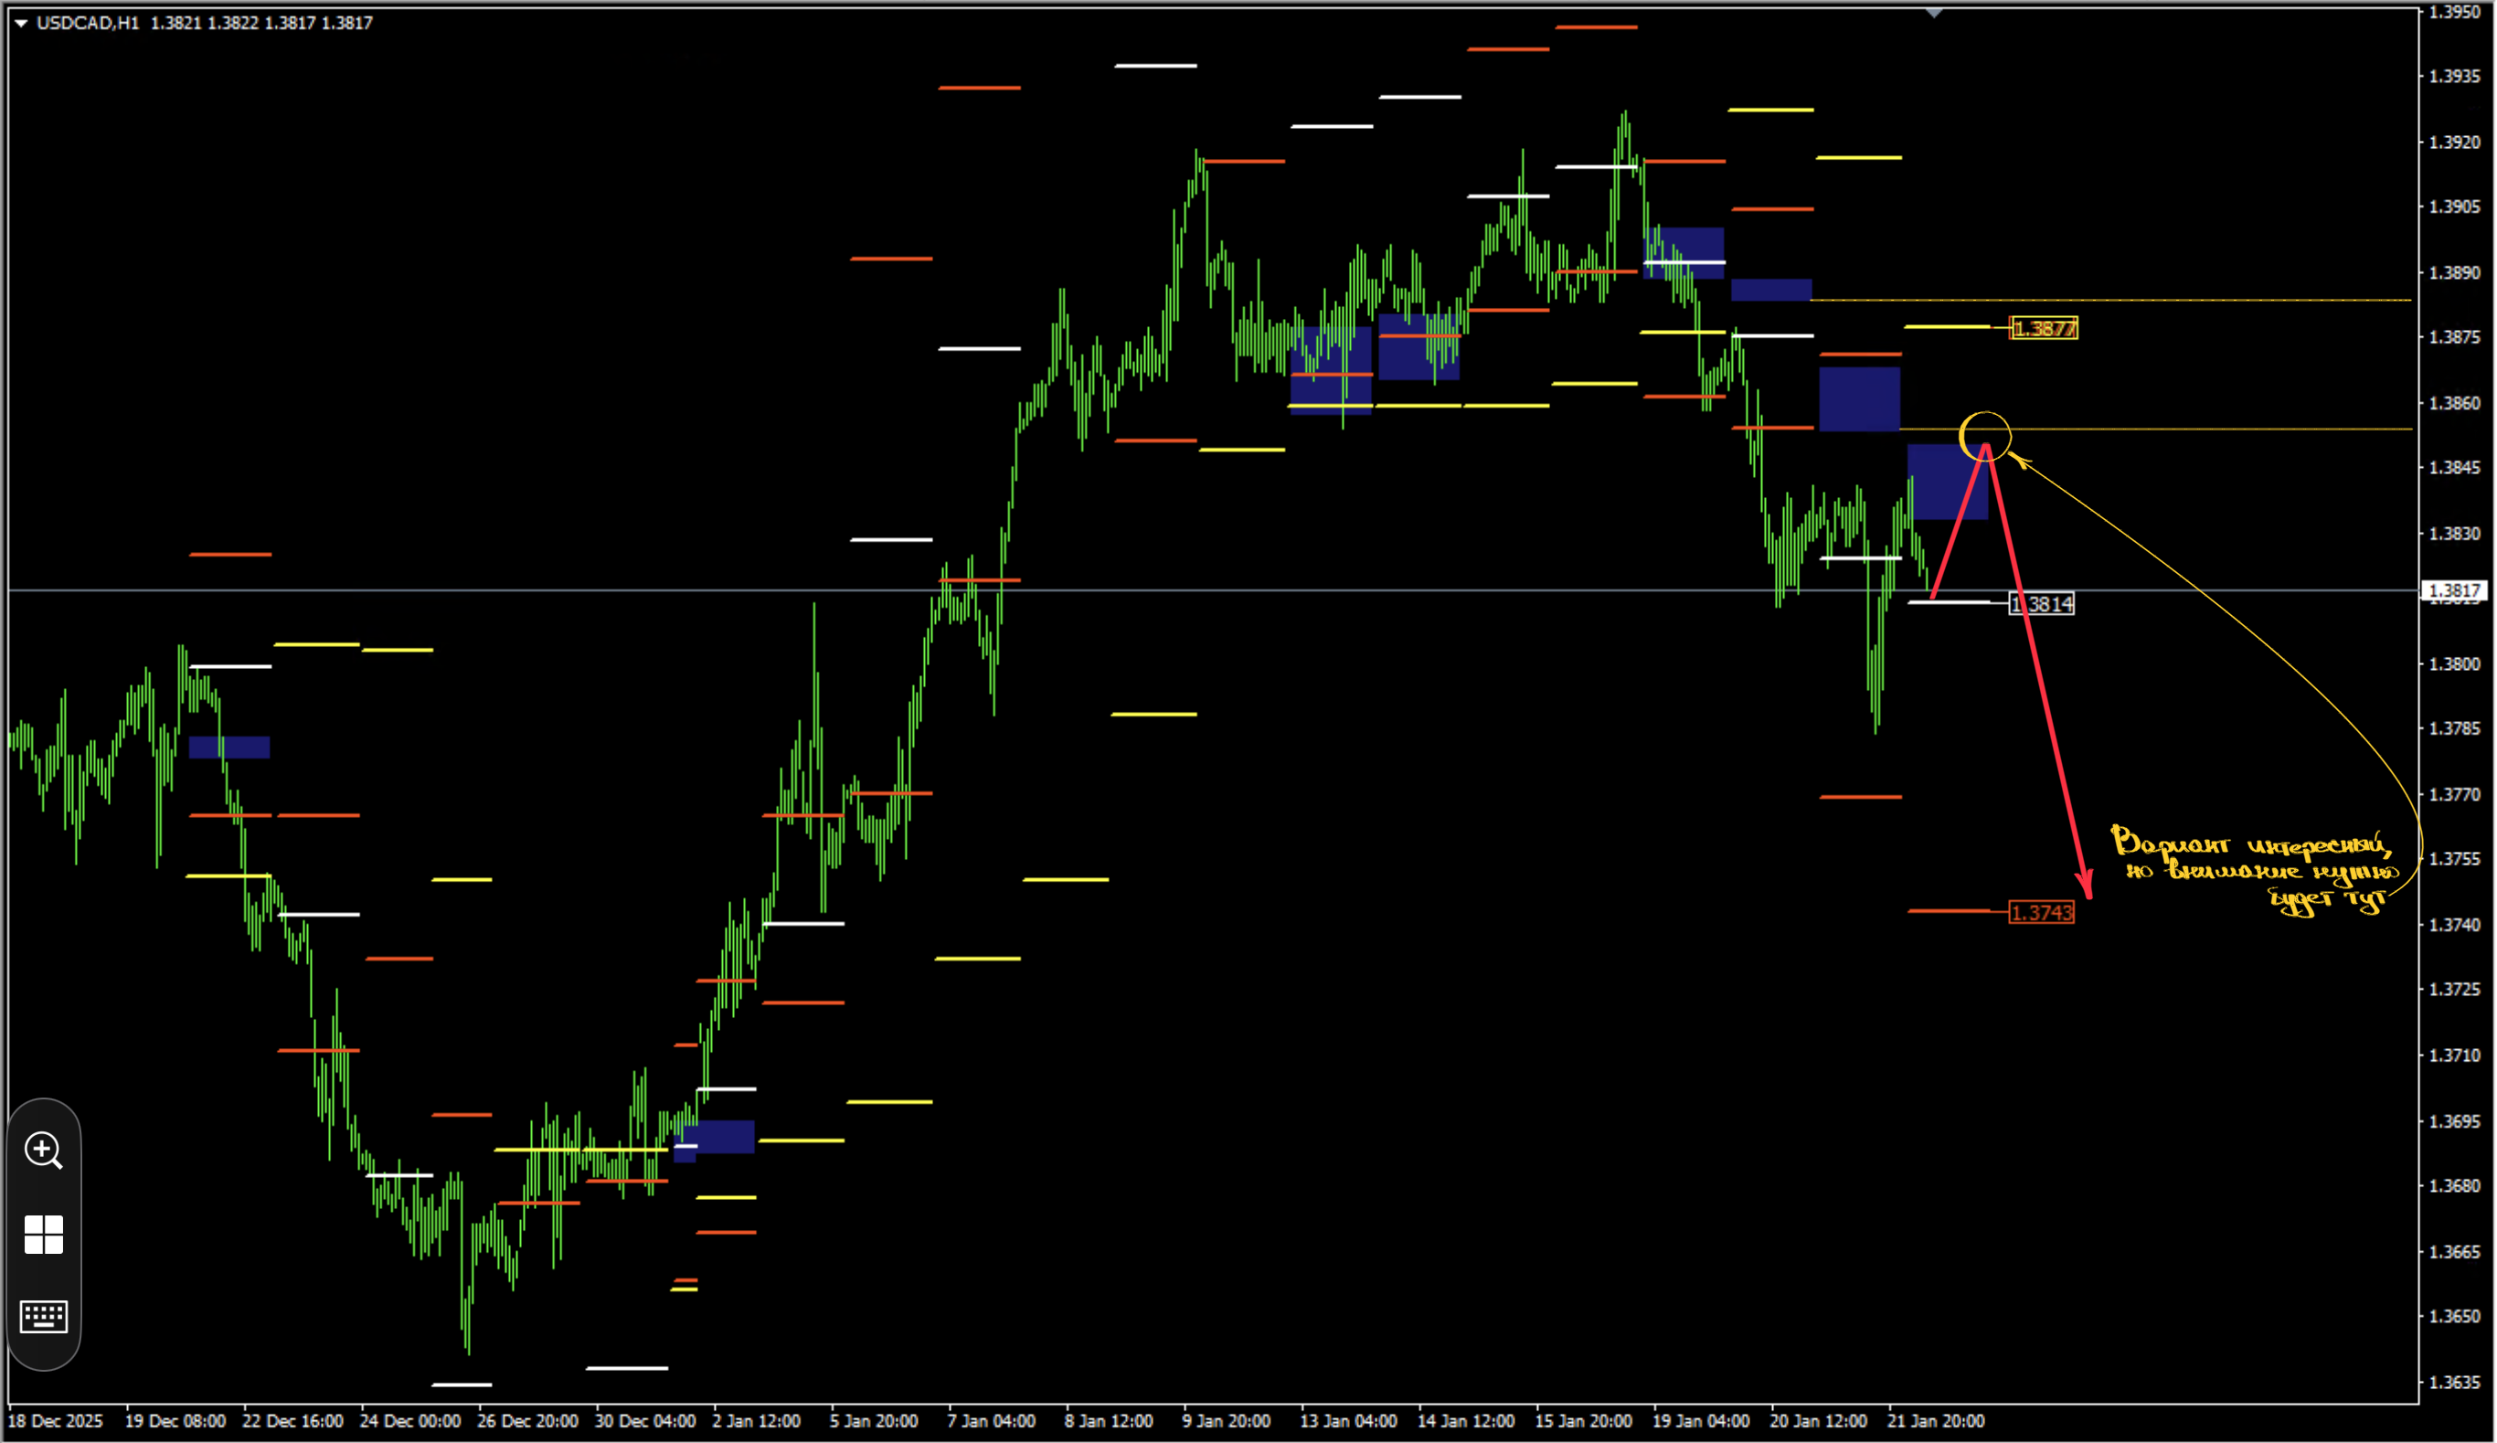The image size is (2497, 1443).
Task: Click the 30 Dec 04:00 time label
Action: pyautogui.click(x=645, y=1420)
